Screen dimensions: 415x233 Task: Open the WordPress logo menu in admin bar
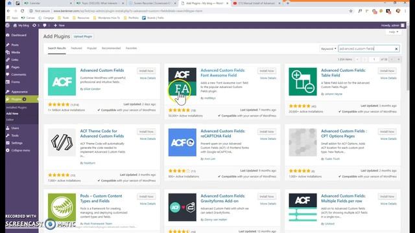7,25
